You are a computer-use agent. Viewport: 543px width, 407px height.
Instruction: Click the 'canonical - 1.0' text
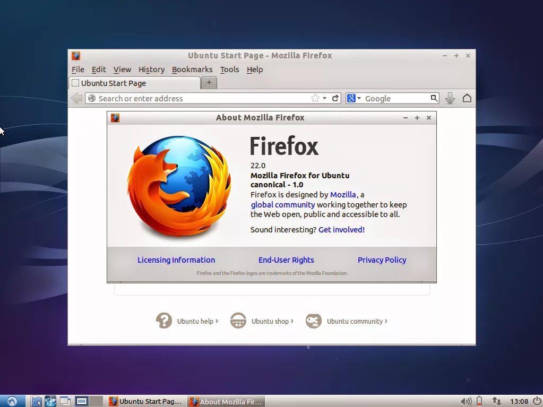coord(277,185)
